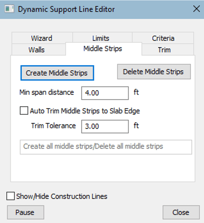Image resolution: width=204 pixels, height=223 pixels.
Task: Open the Limits tab
Action: pyautogui.click(x=101, y=38)
